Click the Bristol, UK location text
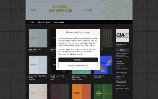Viewport: 158px width, 99px height. 119,46
